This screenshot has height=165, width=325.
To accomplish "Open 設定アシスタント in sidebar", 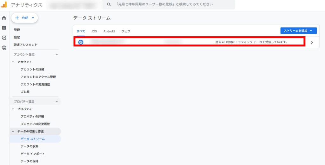I will coord(25,45).
